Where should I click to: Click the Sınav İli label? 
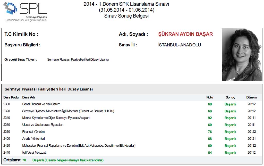point(128,45)
